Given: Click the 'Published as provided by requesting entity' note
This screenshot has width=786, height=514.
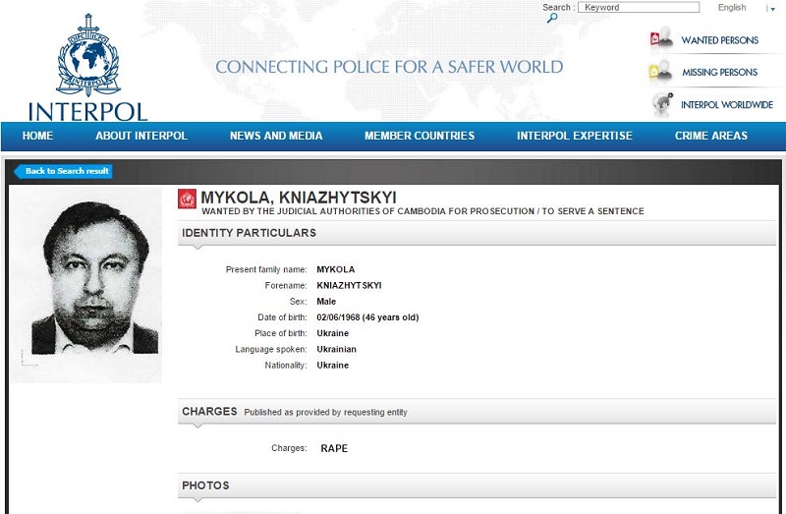Looking at the screenshot, I should coord(326,412).
